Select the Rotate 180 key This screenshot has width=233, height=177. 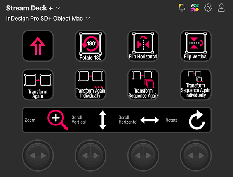(90, 46)
